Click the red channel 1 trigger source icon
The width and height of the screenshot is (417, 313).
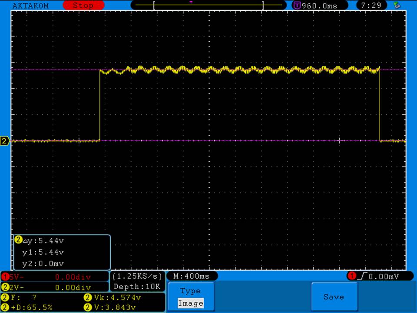click(x=351, y=276)
